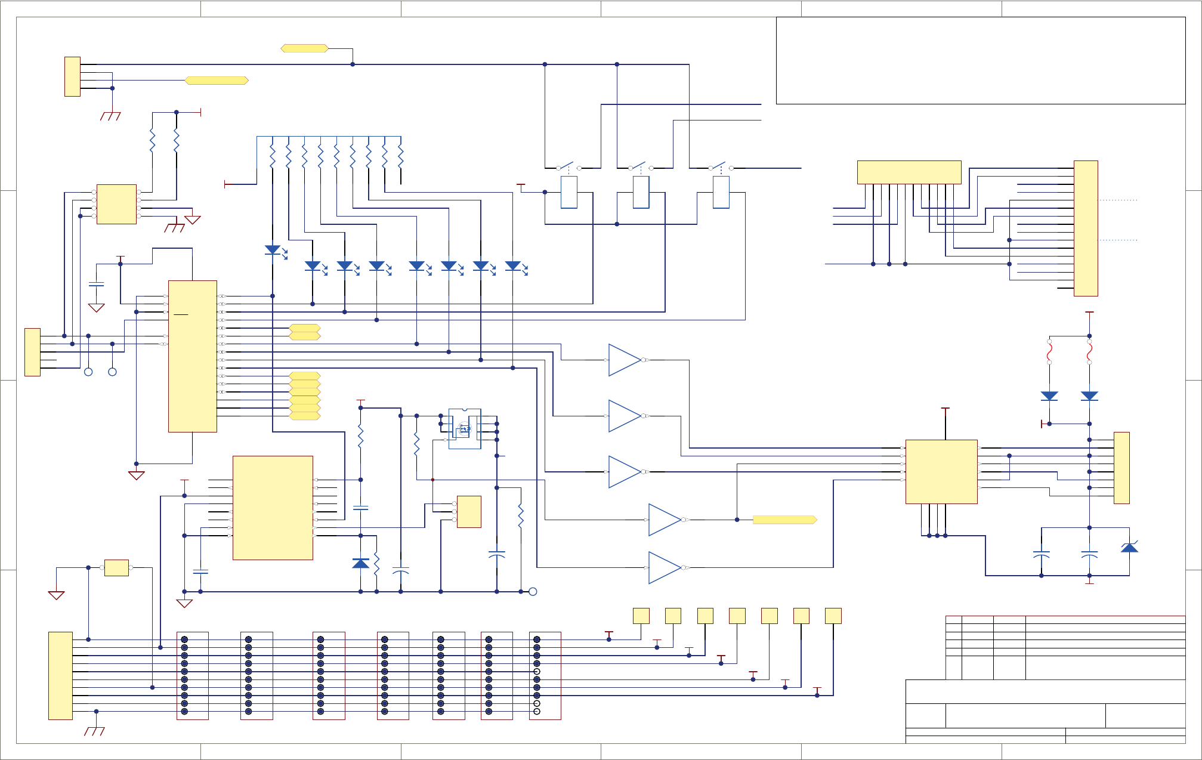Select the middle relay switch contact

641,166
